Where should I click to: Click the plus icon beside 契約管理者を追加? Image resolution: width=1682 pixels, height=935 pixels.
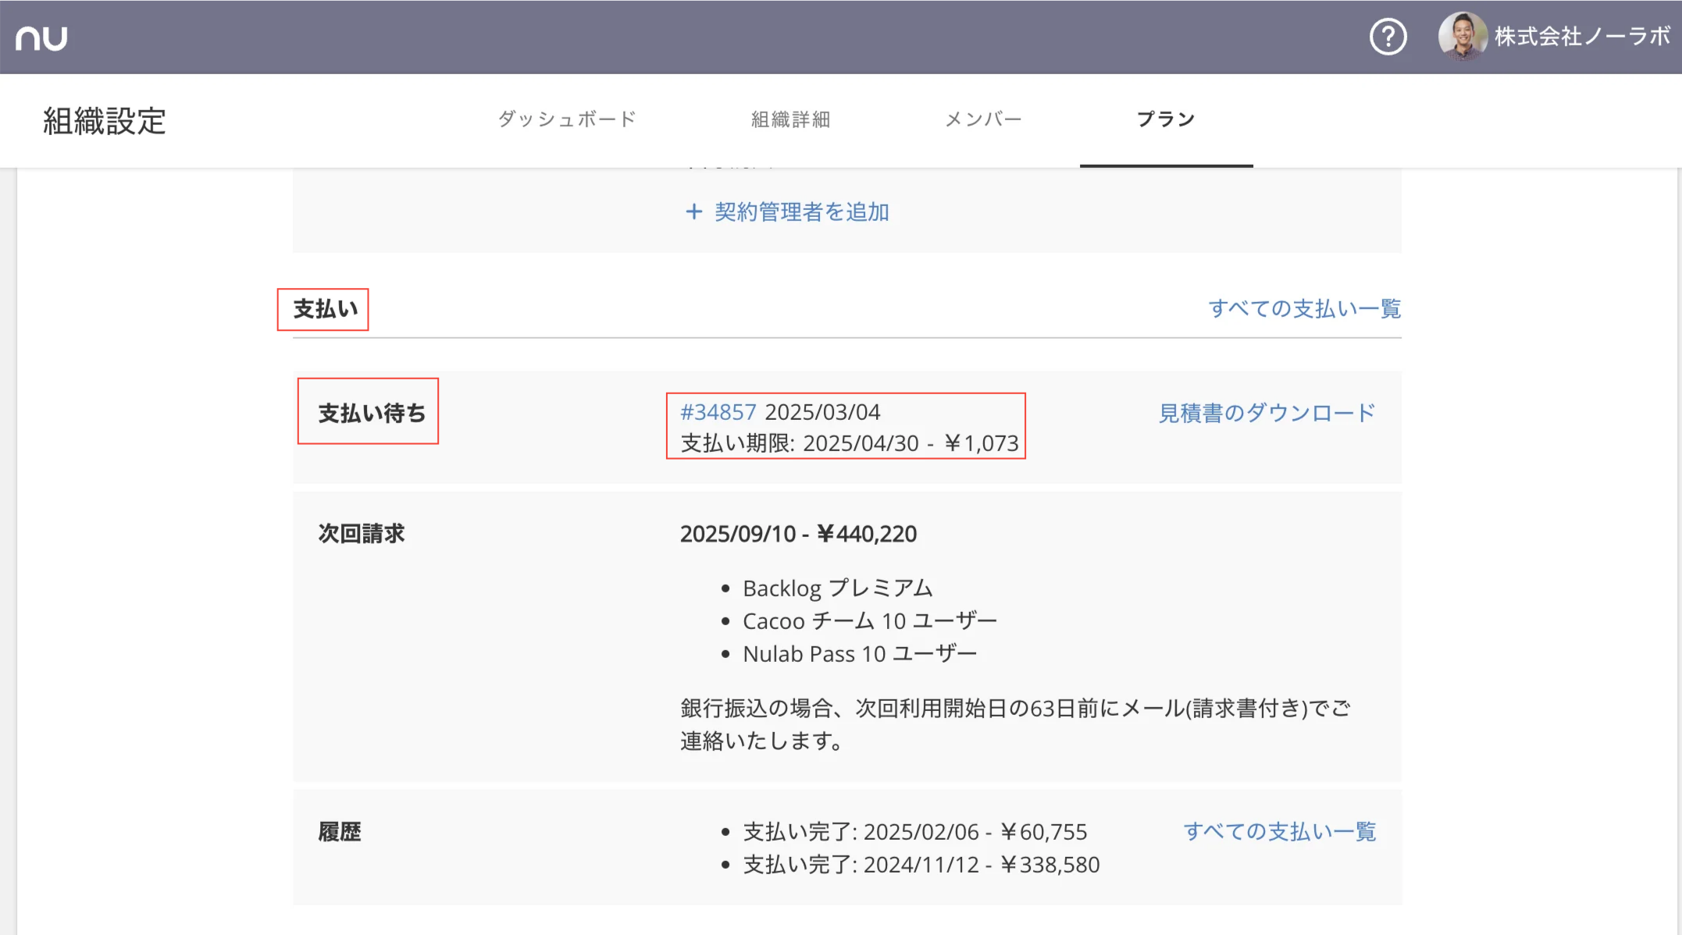[693, 212]
